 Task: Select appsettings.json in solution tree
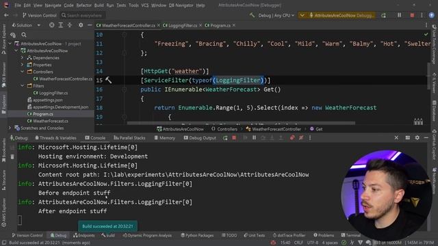[44, 100]
